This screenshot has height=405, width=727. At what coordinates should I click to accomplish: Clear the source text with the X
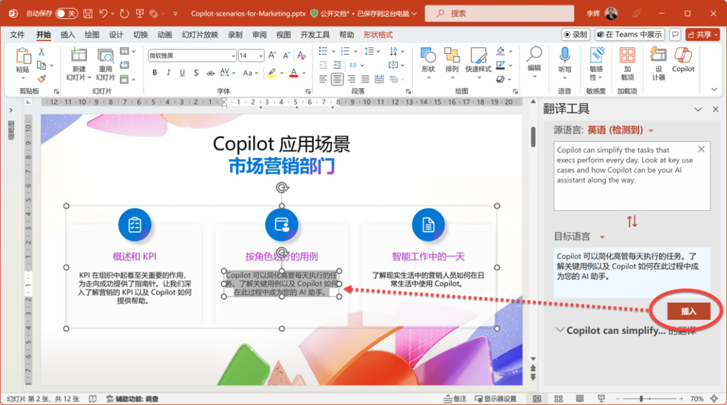(x=701, y=150)
